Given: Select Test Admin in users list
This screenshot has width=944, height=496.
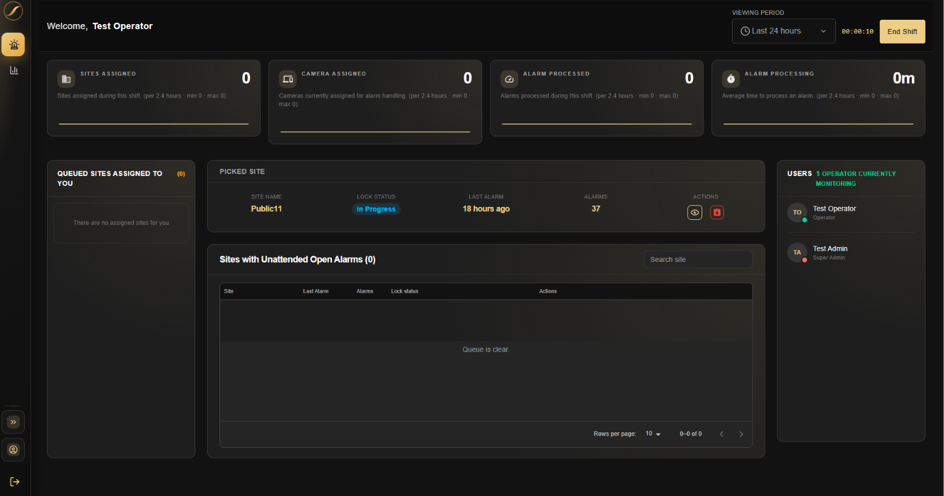Looking at the screenshot, I should (x=851, y=253).
